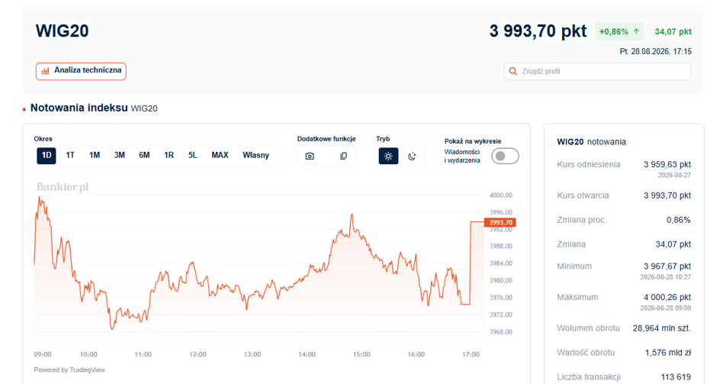Select the 3M period tab
This screenshot has width=723, height=384.
tap(120, 156)
